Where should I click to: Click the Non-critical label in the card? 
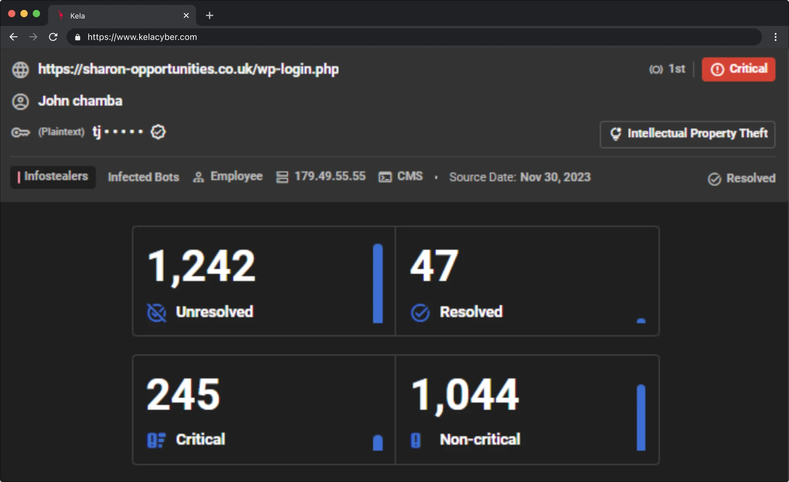tap(480, 440)
